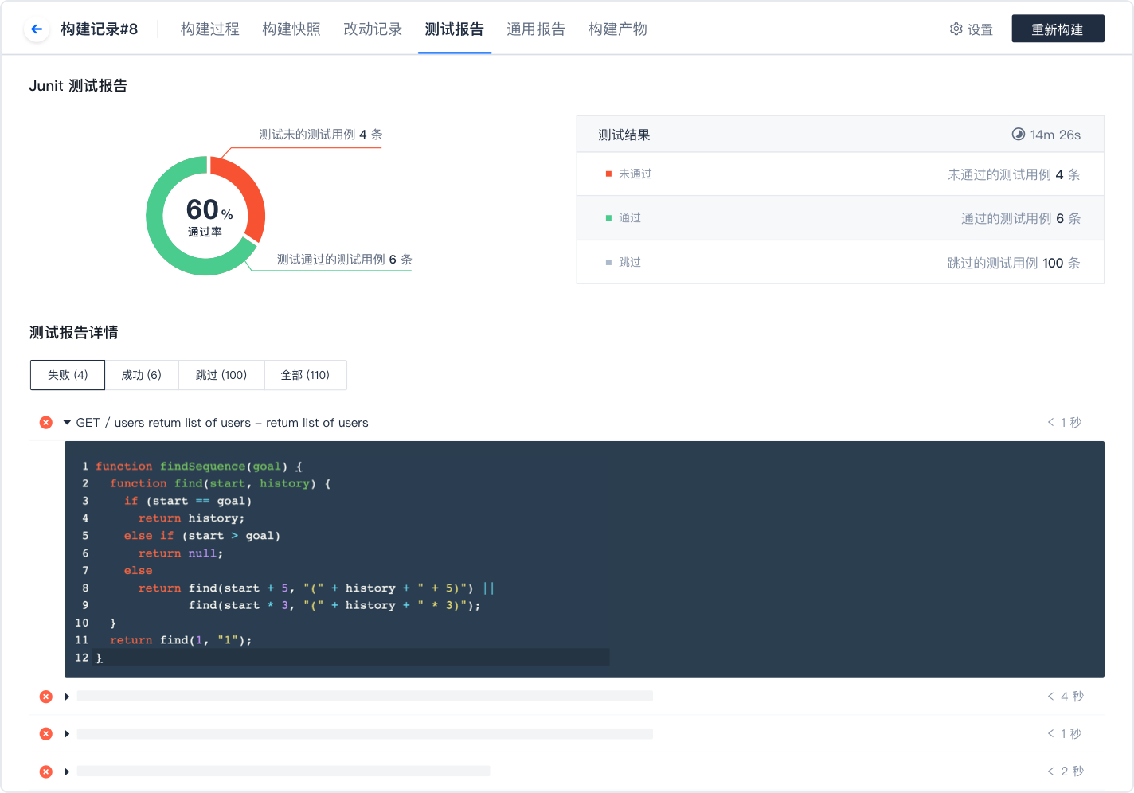The height and width of the screenshot is (793, 1134).
Task: Click the red error icon on the 4 秒 row
Action: coord(46,697)
